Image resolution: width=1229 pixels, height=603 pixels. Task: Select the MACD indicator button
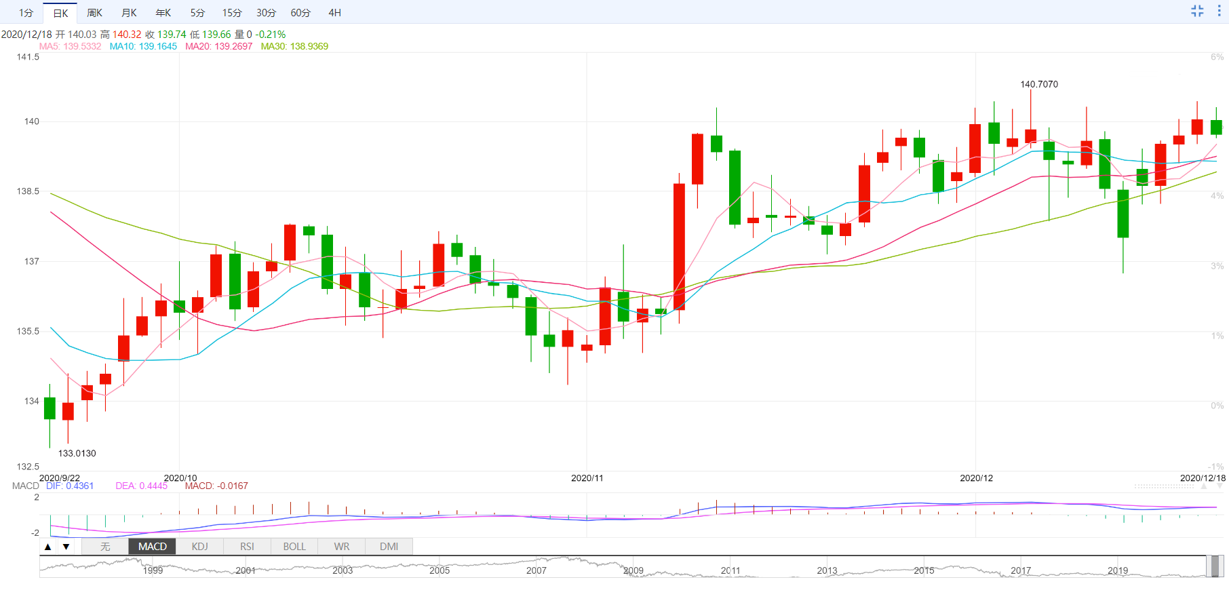153,547
